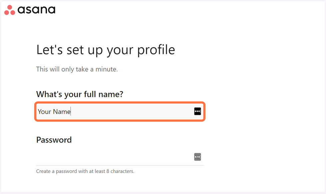This screenshot has width=326, height=194.
Task: Click "This will only take a minute" subtitle
Action: 77,69
